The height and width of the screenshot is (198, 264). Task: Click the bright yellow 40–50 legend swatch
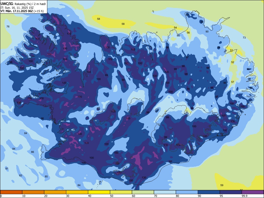(x=99, y=192)
